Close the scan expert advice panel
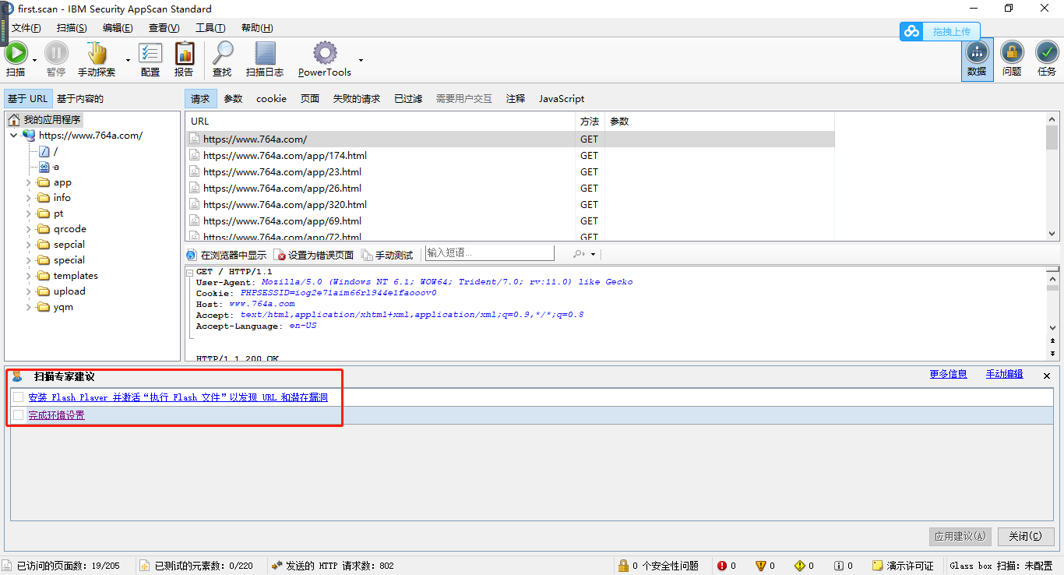 pos(1047,376)
